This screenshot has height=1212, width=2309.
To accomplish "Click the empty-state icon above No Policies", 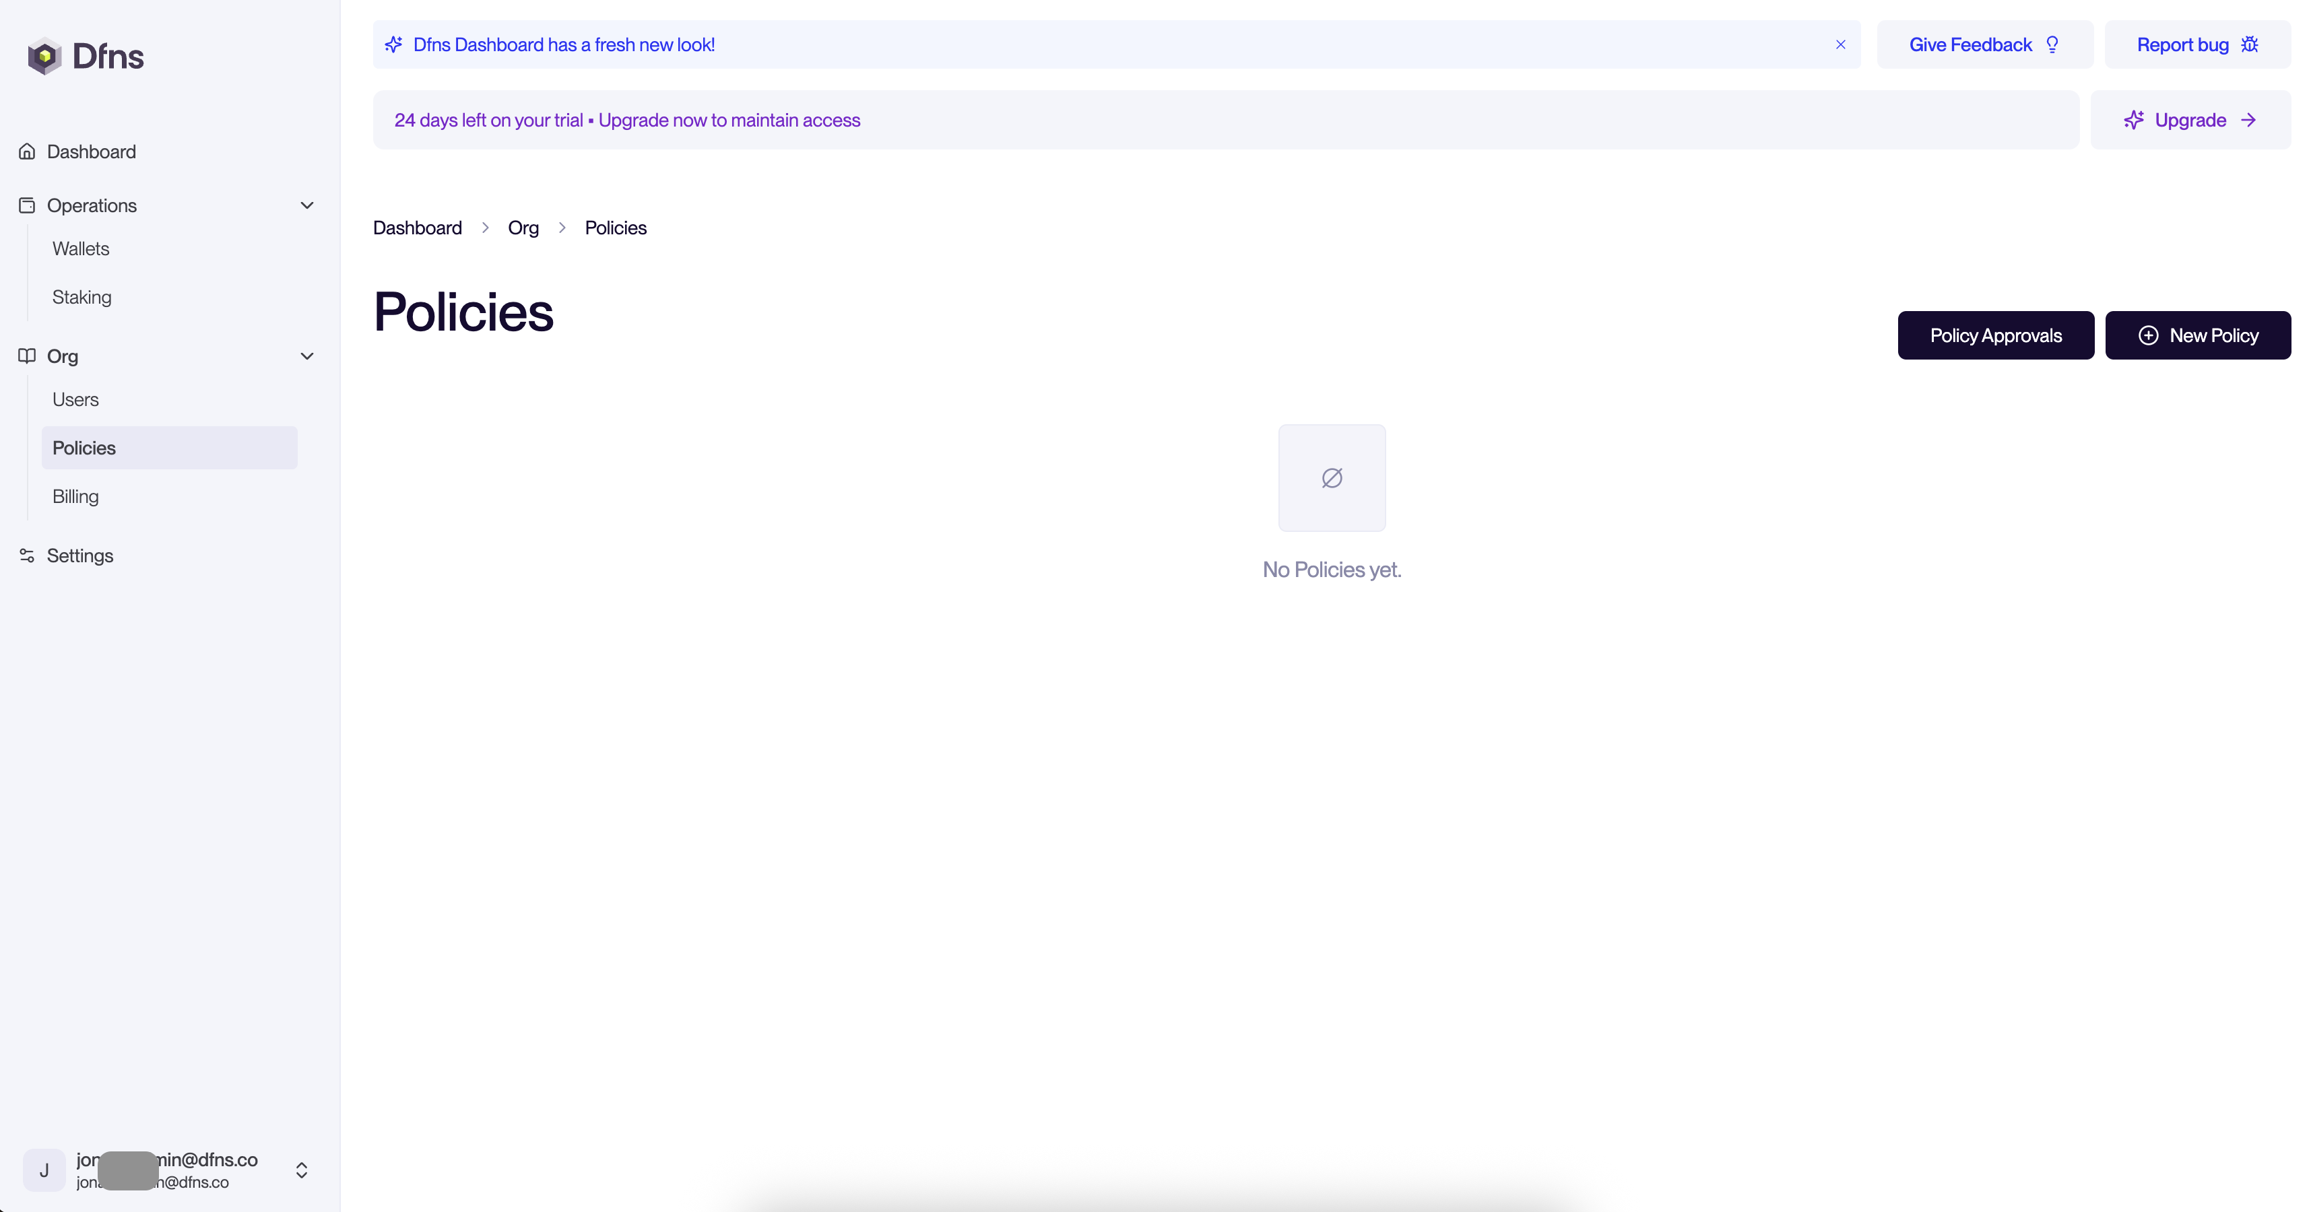I will click(1331, 477).
